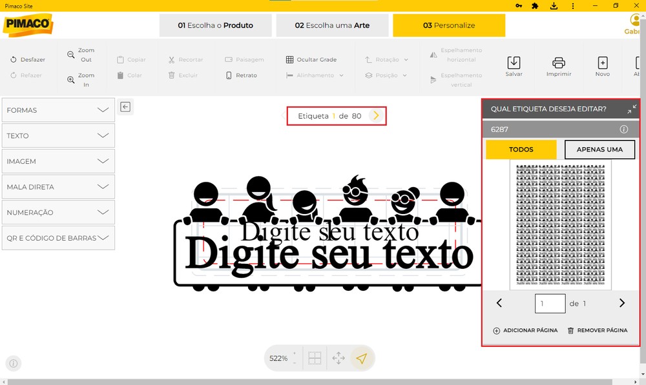Viewport: 646px width, 385px height.
Task: Switch editing mode to APENAS UMA
Action: tap(599, 149)
